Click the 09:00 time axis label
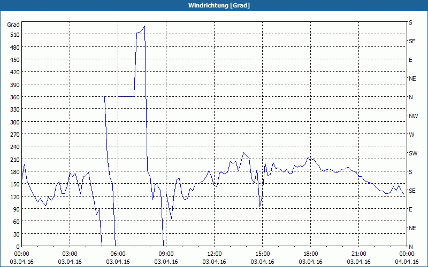The height and width of the screenshot is (267, 428). tap(166, 254)
